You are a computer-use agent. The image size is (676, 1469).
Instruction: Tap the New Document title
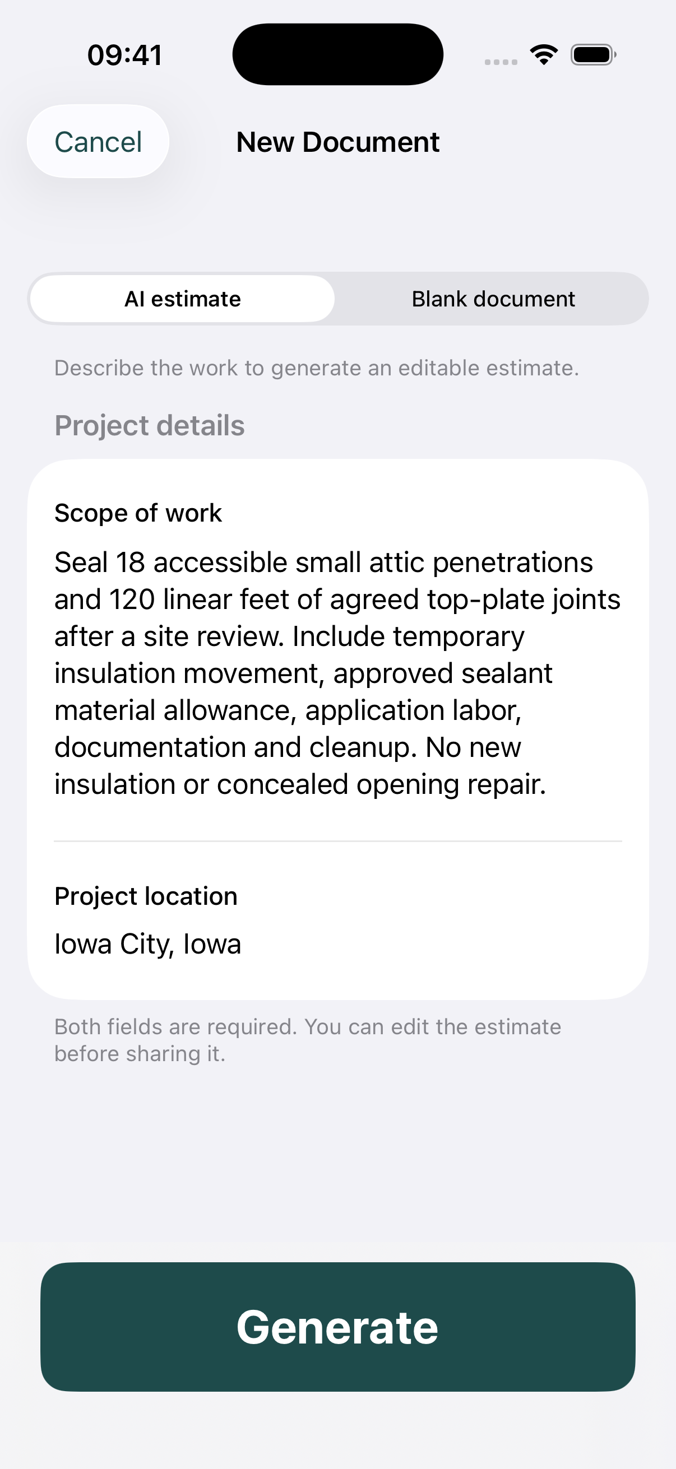[337, 142]
